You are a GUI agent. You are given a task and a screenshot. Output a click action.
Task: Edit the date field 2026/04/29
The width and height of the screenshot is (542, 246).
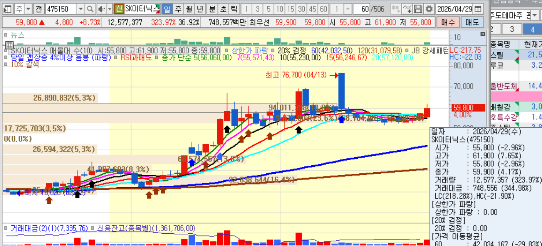[455, 8]
